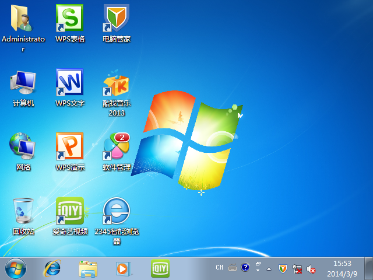
Task: Click the iQIYI taskbar button
Action: (x=160, y=268)
